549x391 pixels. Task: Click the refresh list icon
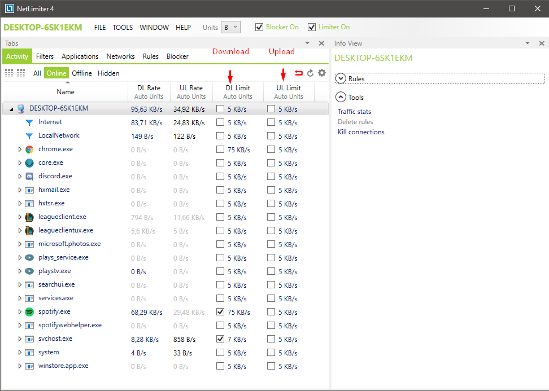pyautogui.click(x=310, y=73)
